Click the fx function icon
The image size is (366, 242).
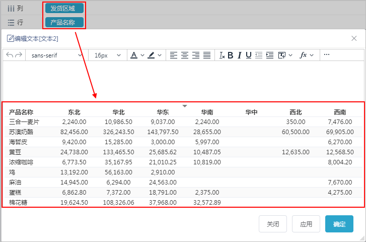click(x=303, y=55)
